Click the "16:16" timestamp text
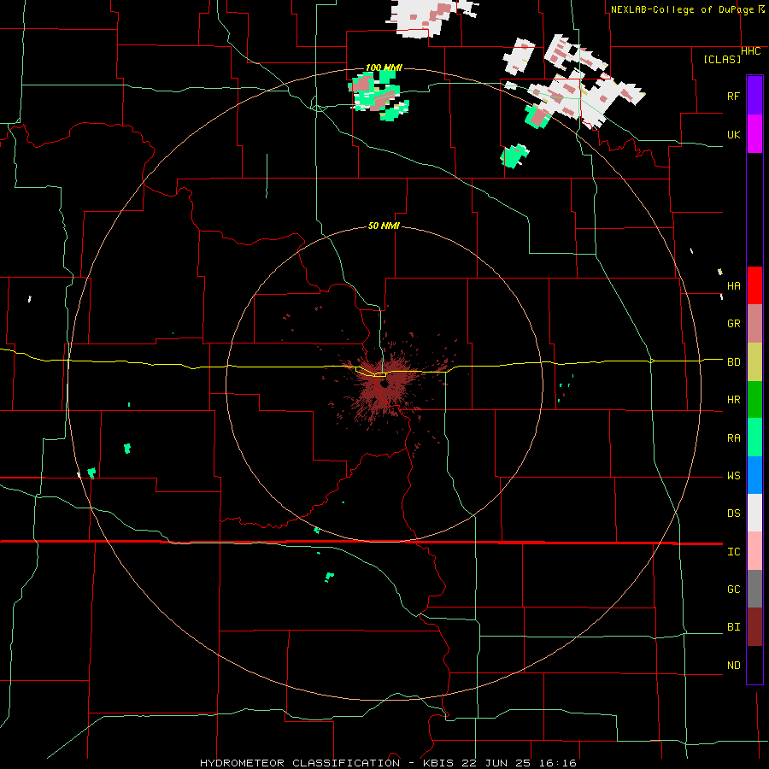This screenshot has width=769, height=769. 556,763
